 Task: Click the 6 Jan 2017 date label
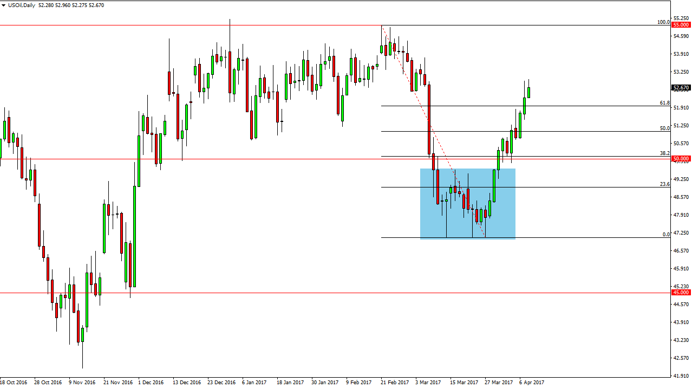pos(254,382)
